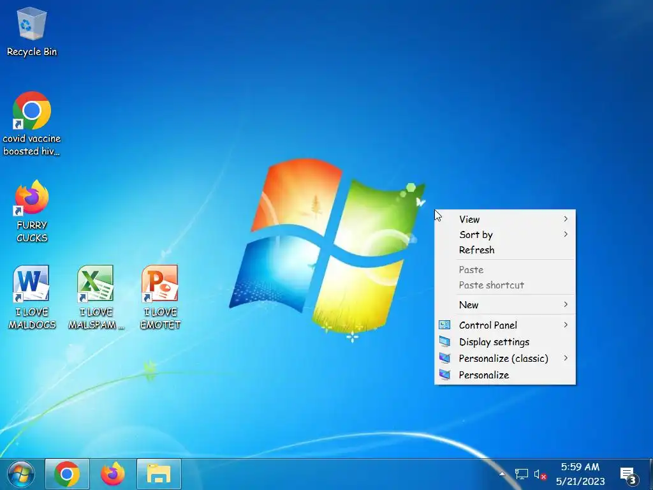
Task: Select the Recycle Bin desktop icon
Action: [x=32, y=33]
